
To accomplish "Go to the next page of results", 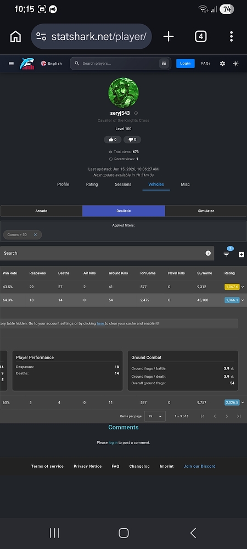I will [x=227, y=416].
